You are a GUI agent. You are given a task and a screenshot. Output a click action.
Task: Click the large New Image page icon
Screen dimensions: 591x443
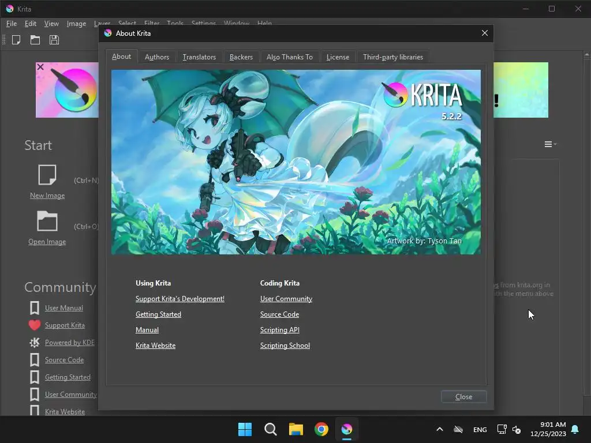(x=47, y=174)
